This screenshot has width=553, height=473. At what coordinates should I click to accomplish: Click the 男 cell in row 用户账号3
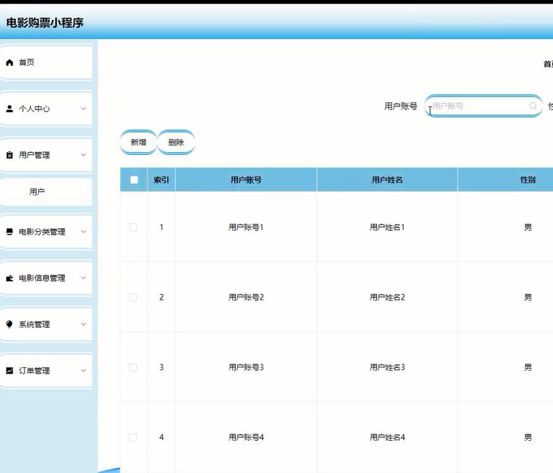click(x=528, y=367)
